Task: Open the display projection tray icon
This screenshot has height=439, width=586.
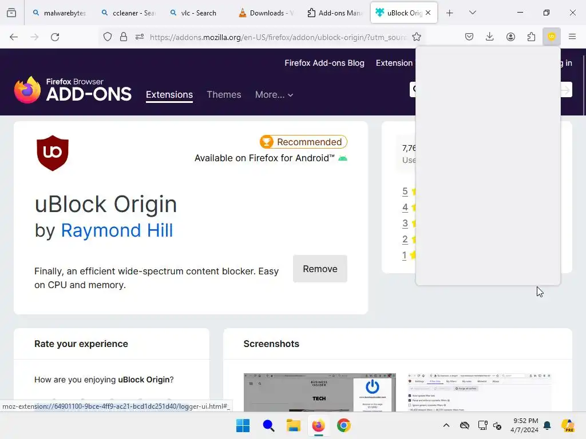Action: (x=482, y=425)
